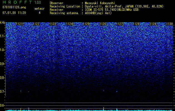
Task: Select the filename 0701081120.png
Action: [14, 7]
